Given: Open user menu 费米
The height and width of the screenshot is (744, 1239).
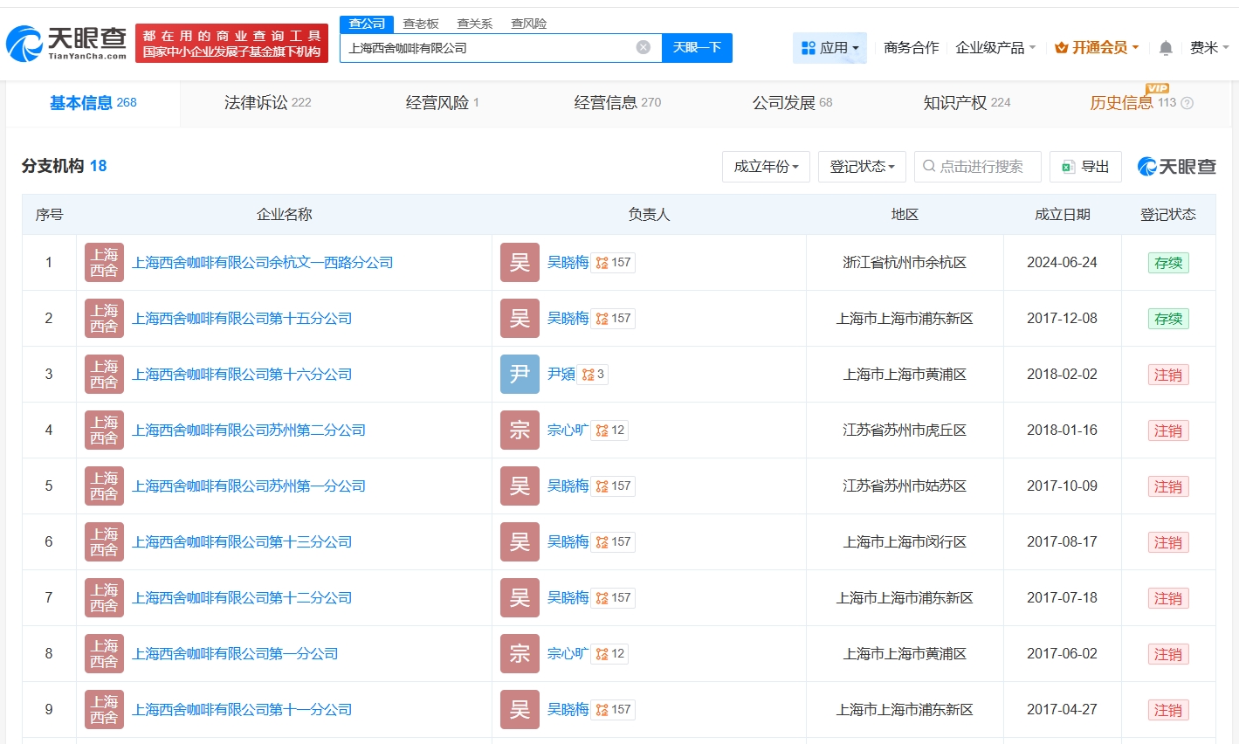Looking at the screenshot, I should click(1209, 48).
